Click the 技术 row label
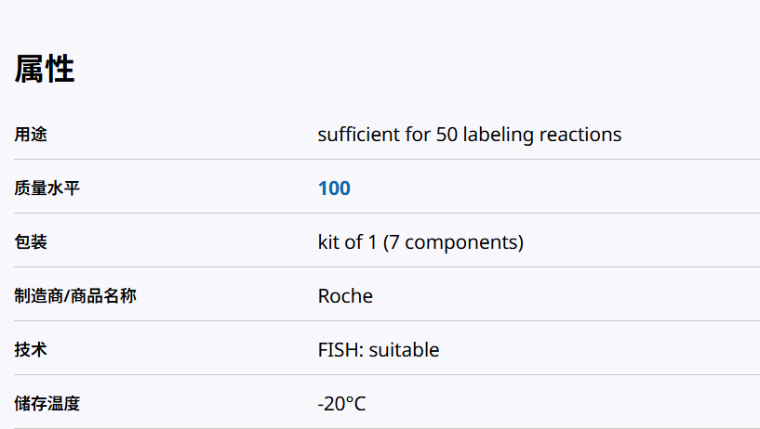The width and height of the screenshot is (760, 429). (x=31, y=350)
